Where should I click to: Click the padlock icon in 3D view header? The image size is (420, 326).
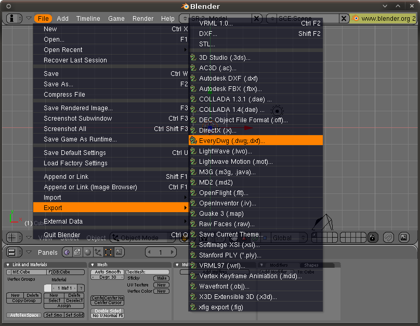click(373, 238)
